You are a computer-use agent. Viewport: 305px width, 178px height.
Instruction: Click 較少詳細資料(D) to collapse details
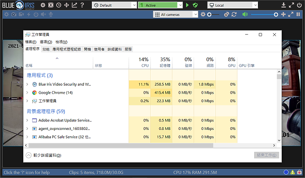[43, 155]
